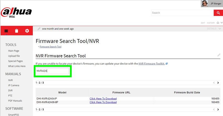Open Special Pages in sidebar

pos(15,61)
